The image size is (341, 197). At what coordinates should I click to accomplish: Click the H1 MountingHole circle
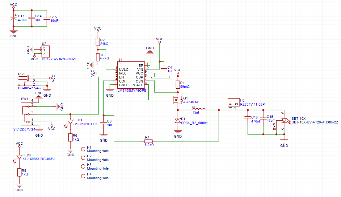[x=83, y=149]
